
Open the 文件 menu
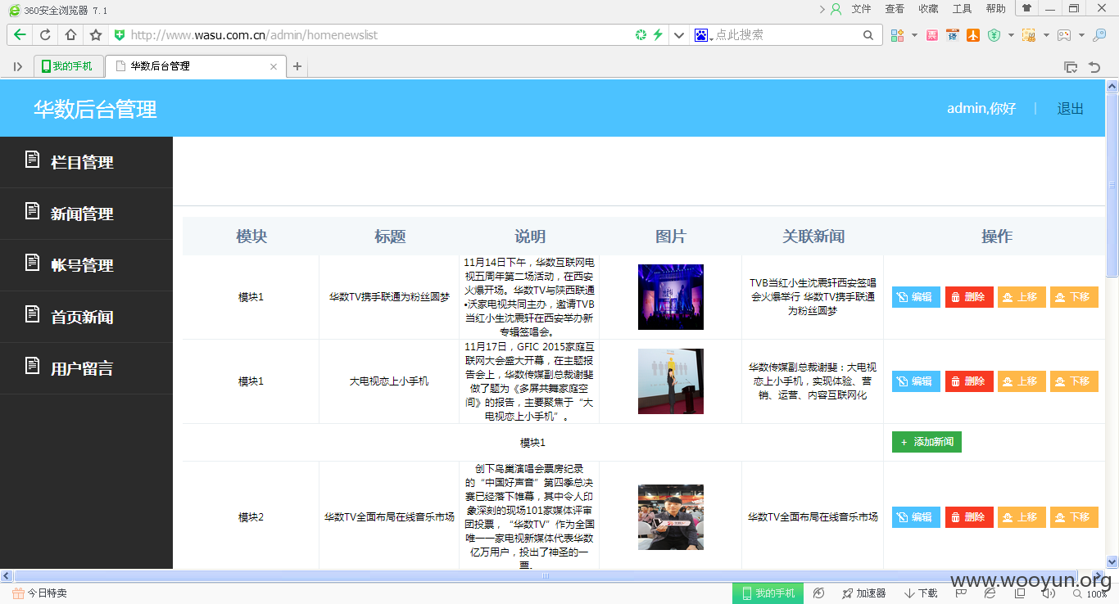861,9
